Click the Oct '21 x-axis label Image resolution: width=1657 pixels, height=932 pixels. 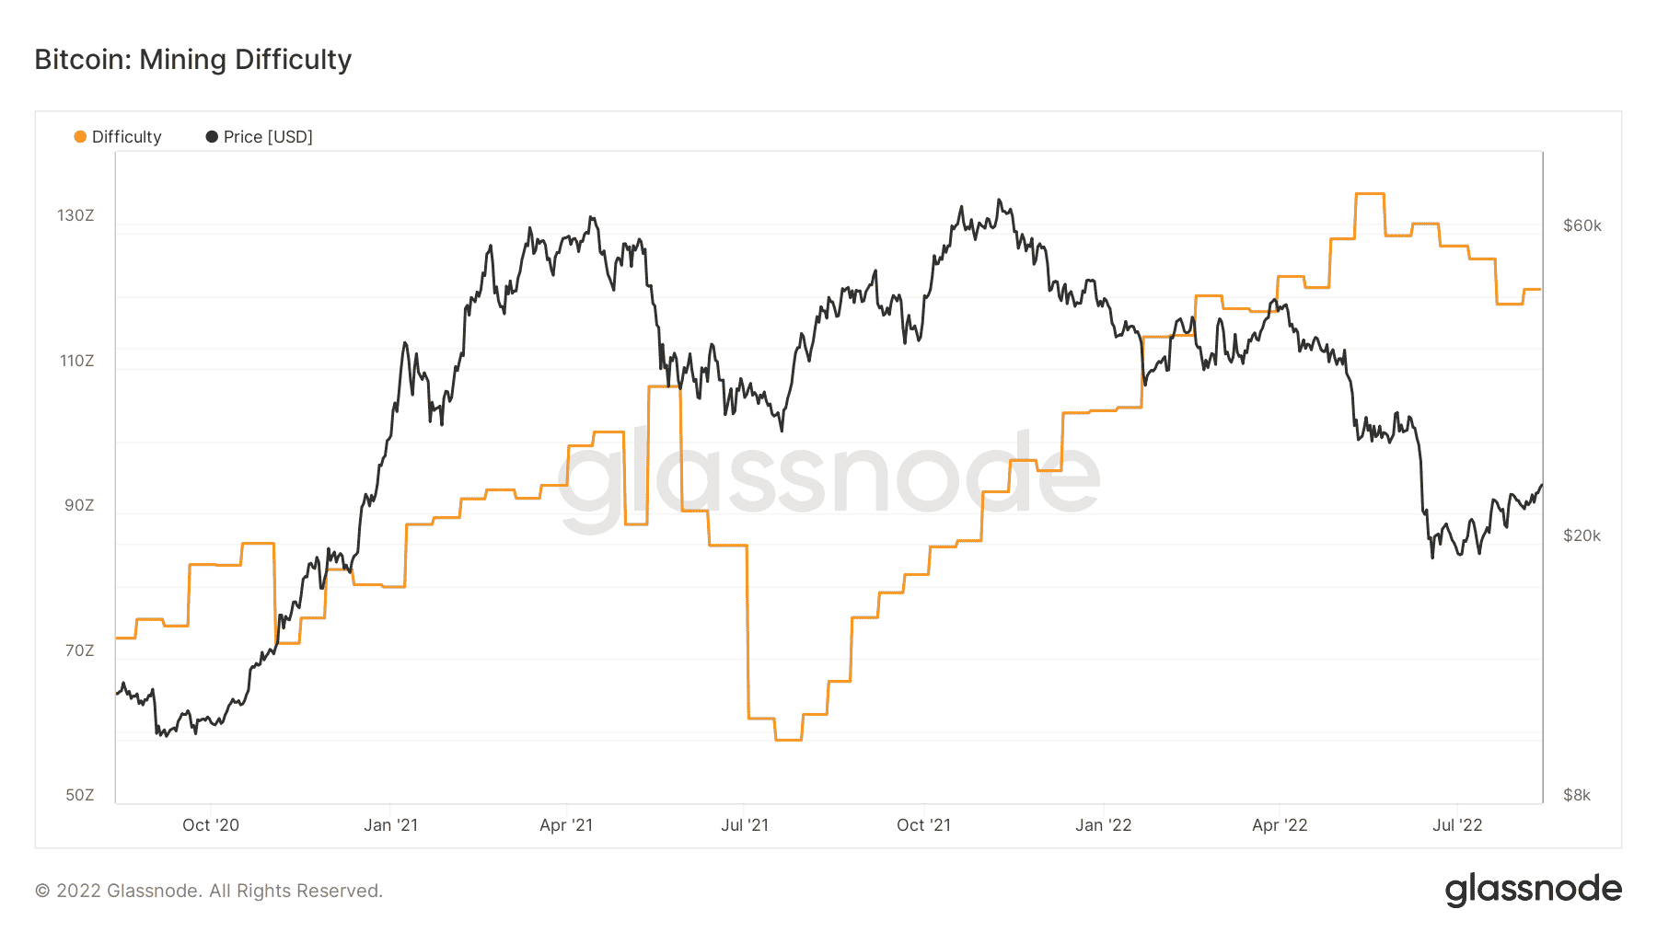[x=923, y=825]
